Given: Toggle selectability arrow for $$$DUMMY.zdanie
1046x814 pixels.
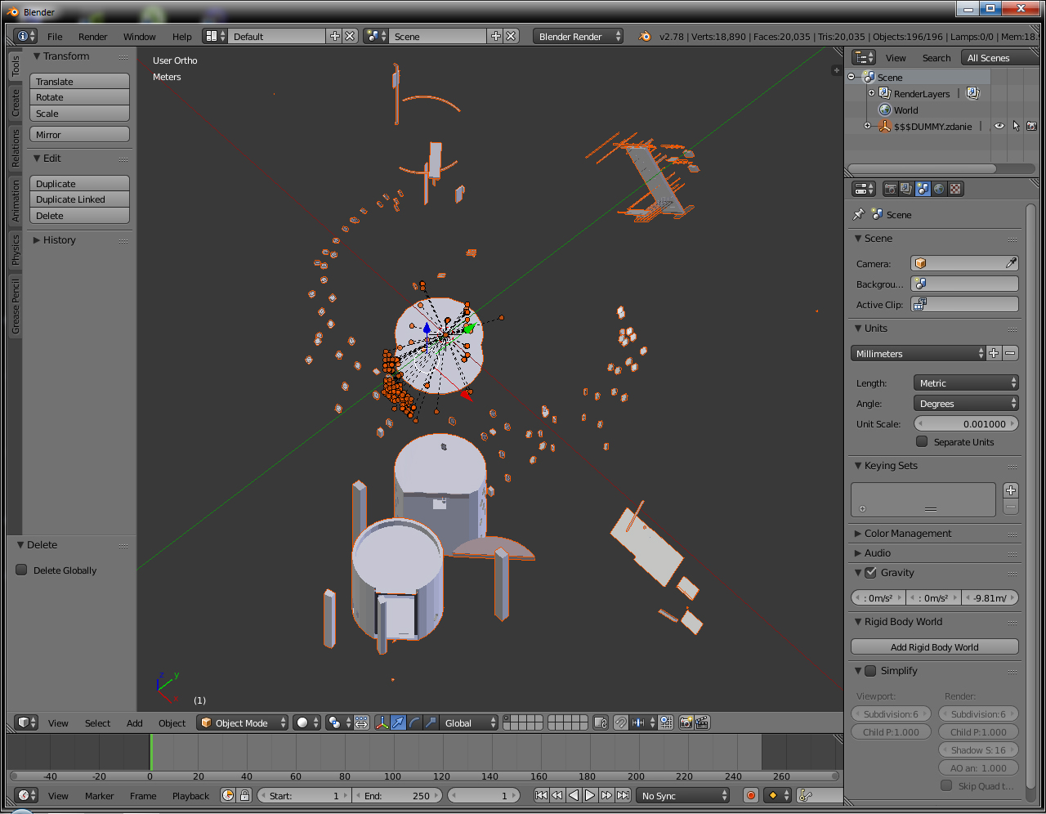Looking at the screenshot, I should pyautogui.click(x=1016, y=126).
